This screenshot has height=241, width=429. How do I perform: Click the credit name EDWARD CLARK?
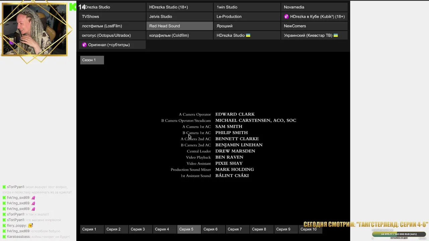point(235,114)
